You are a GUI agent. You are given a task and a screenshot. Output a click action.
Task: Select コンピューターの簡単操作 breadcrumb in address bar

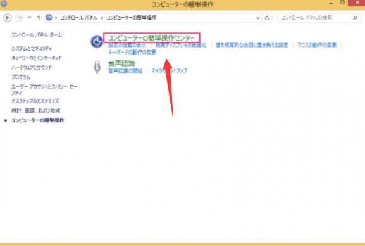pyautogui.click(x=132, y=18)
